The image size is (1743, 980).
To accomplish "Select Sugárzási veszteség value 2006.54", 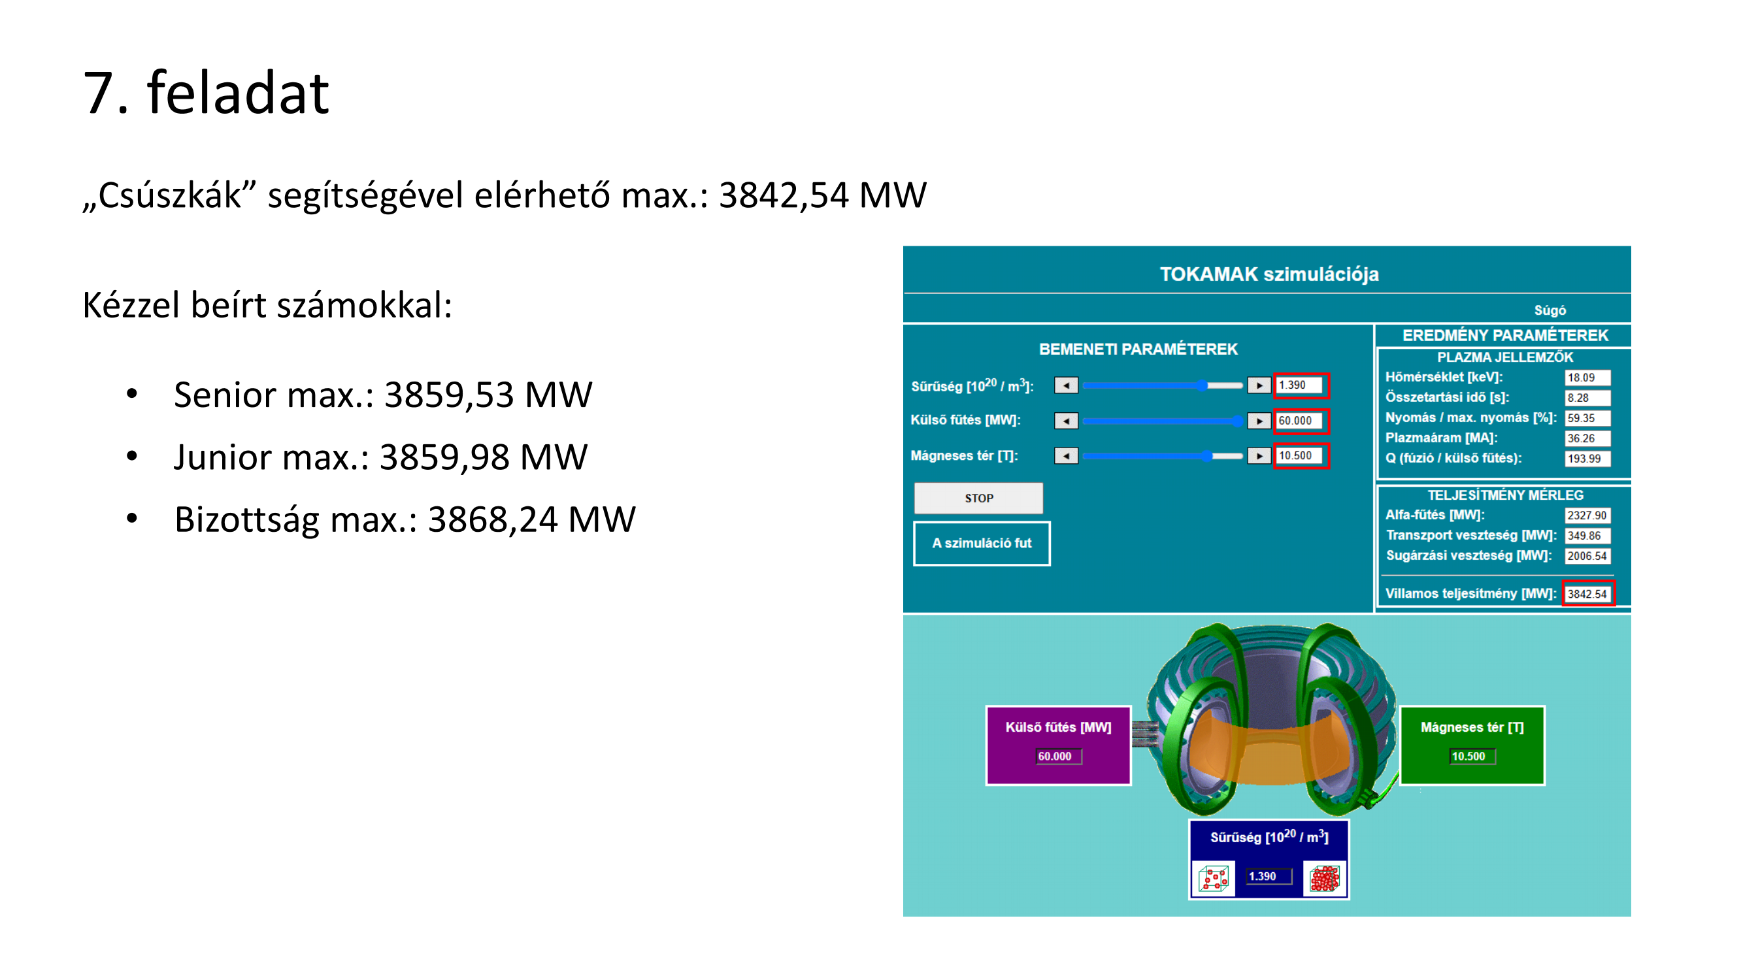I will 1587,556.
